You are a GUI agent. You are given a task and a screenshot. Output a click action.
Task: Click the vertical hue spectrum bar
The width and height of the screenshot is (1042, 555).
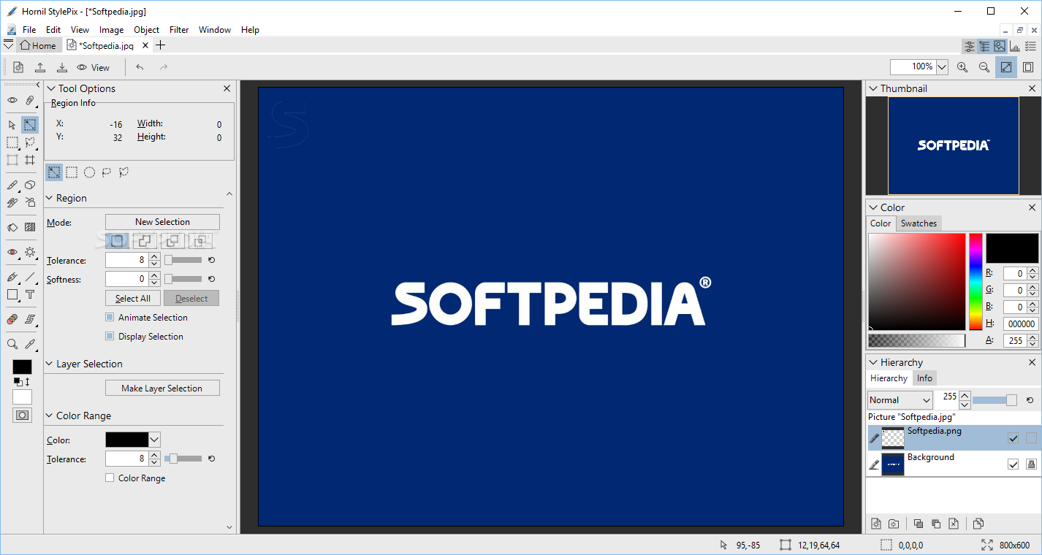pos(976,282)
